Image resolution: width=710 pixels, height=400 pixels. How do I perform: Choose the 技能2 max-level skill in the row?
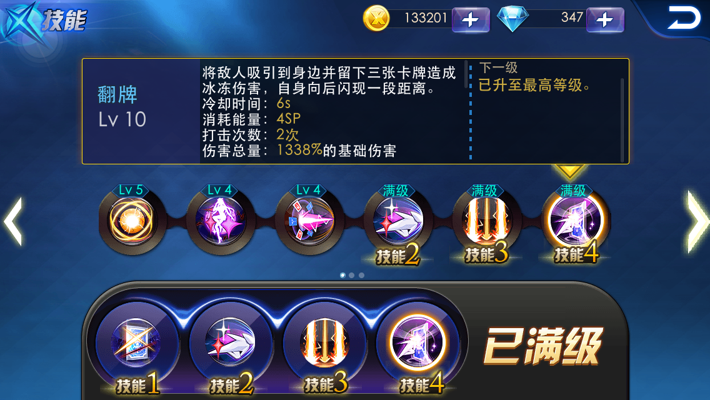pos(398,221)
